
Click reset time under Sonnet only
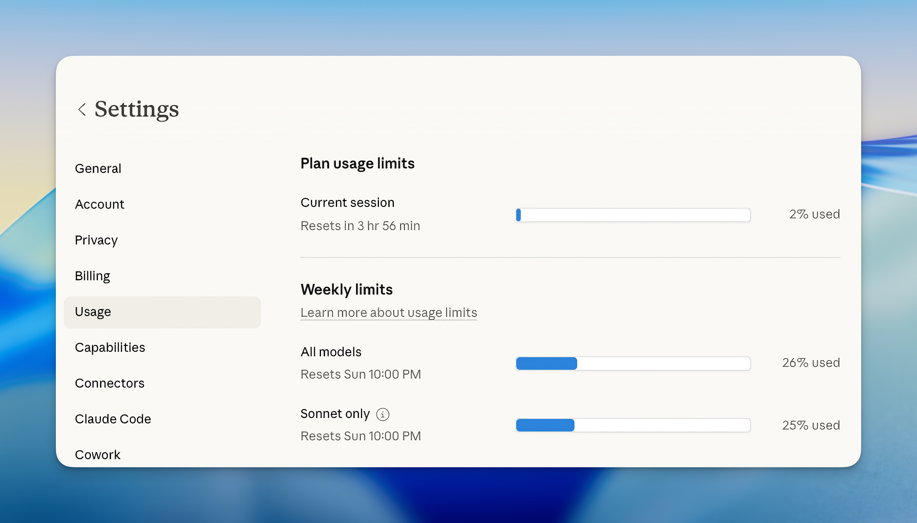pos(361,436)
